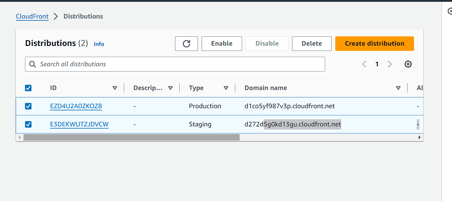Click Create distribution button

(x=375, y=43)
